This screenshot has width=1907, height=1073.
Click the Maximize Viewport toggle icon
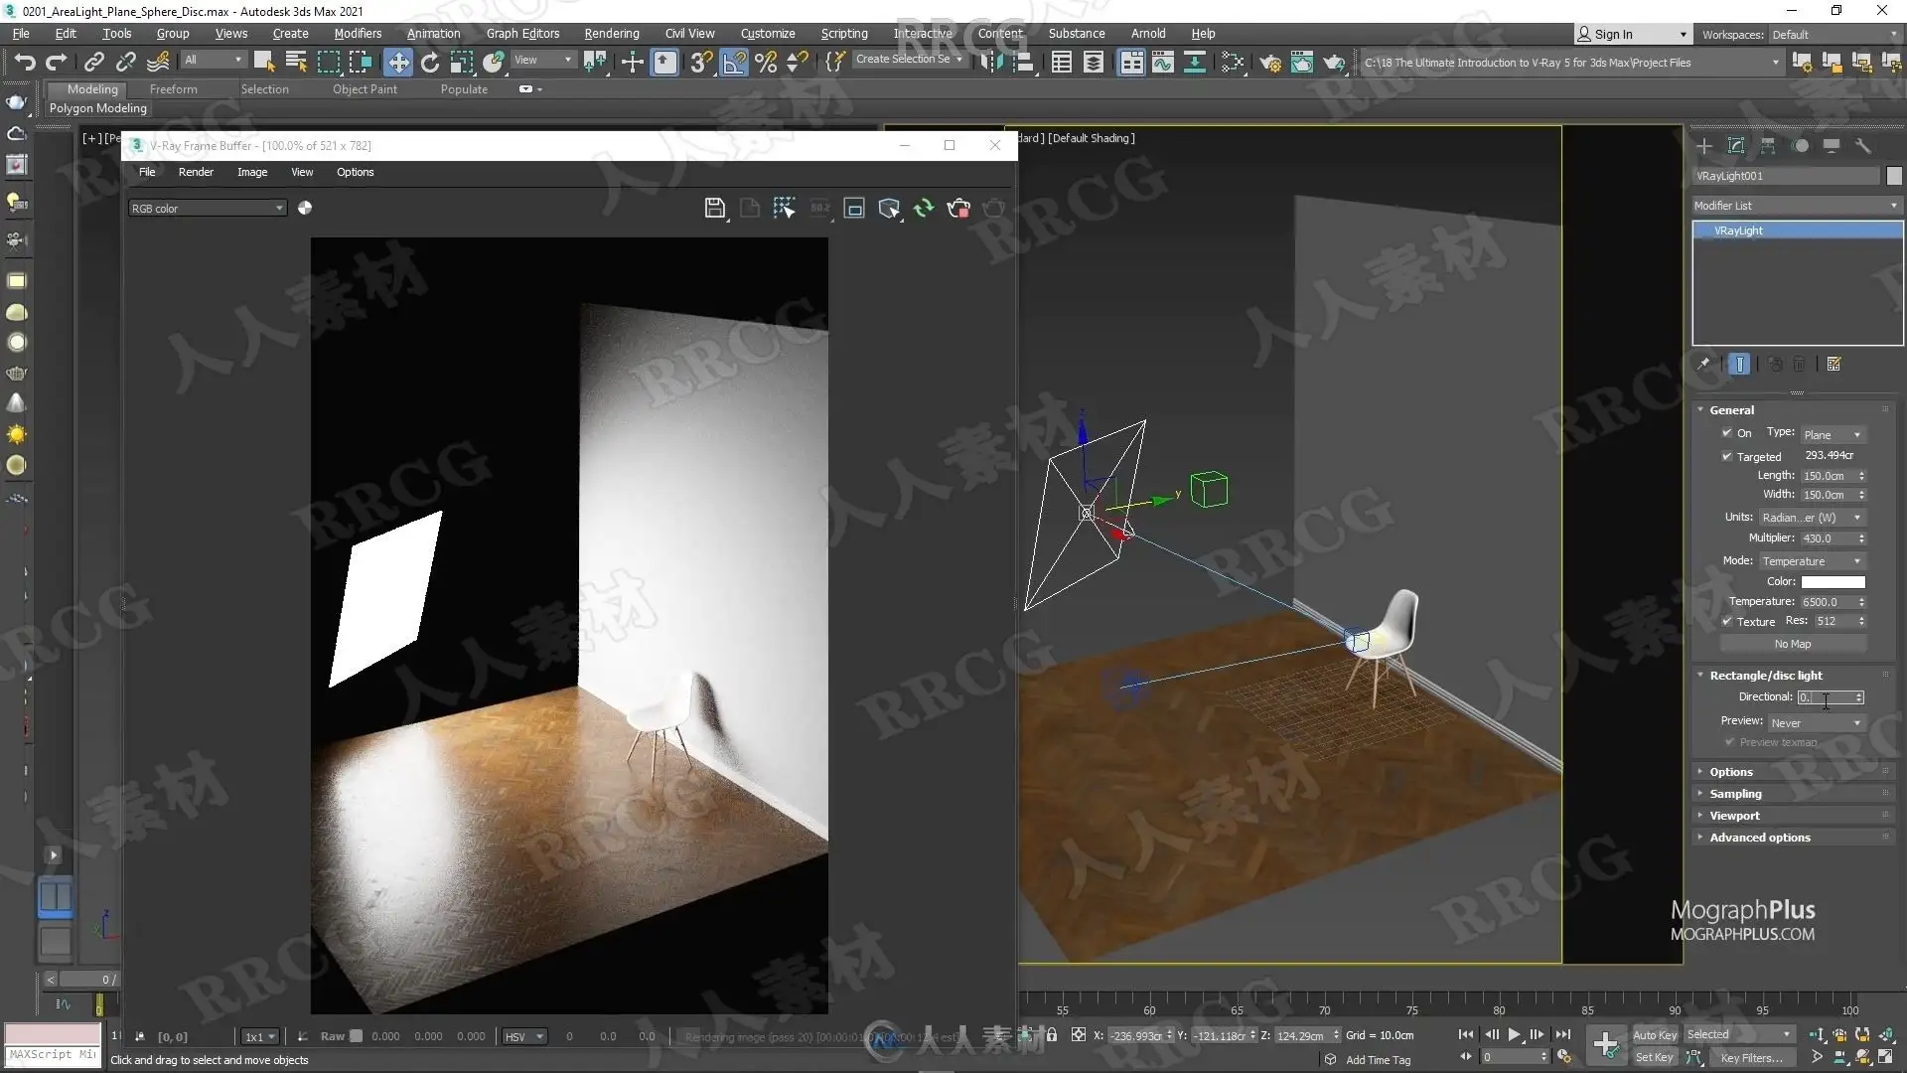(x=1885, y=1057)
